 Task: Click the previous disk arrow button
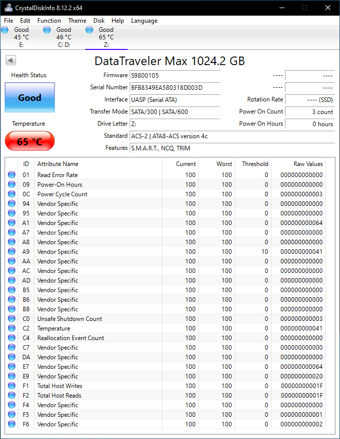(x=11, y=60)
